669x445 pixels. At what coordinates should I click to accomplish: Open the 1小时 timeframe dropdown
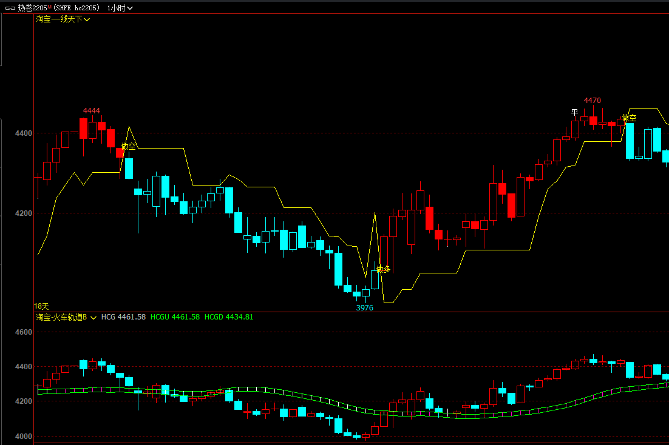[120, 8]
